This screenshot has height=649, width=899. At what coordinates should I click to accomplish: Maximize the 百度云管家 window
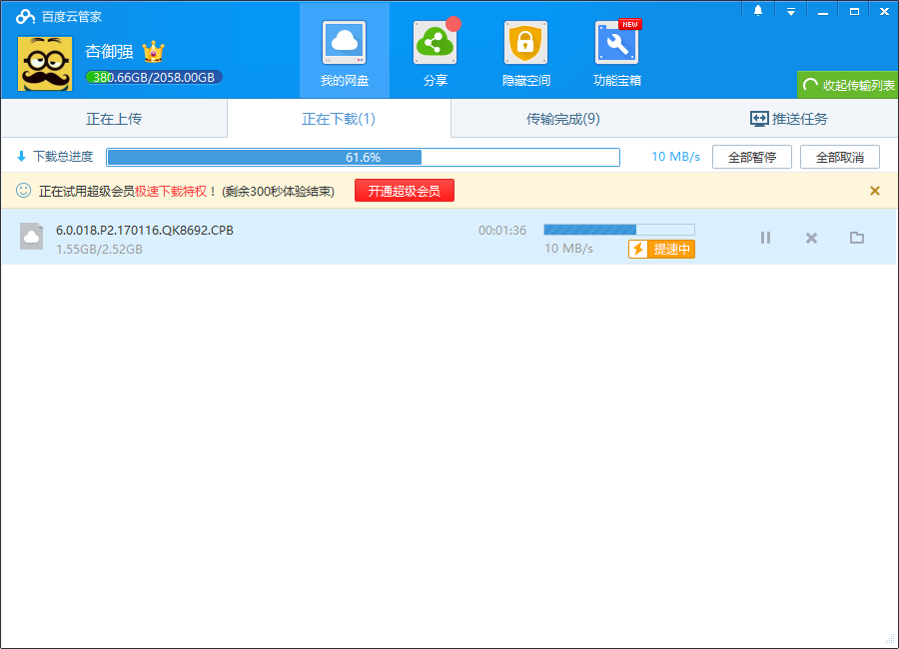854,11
